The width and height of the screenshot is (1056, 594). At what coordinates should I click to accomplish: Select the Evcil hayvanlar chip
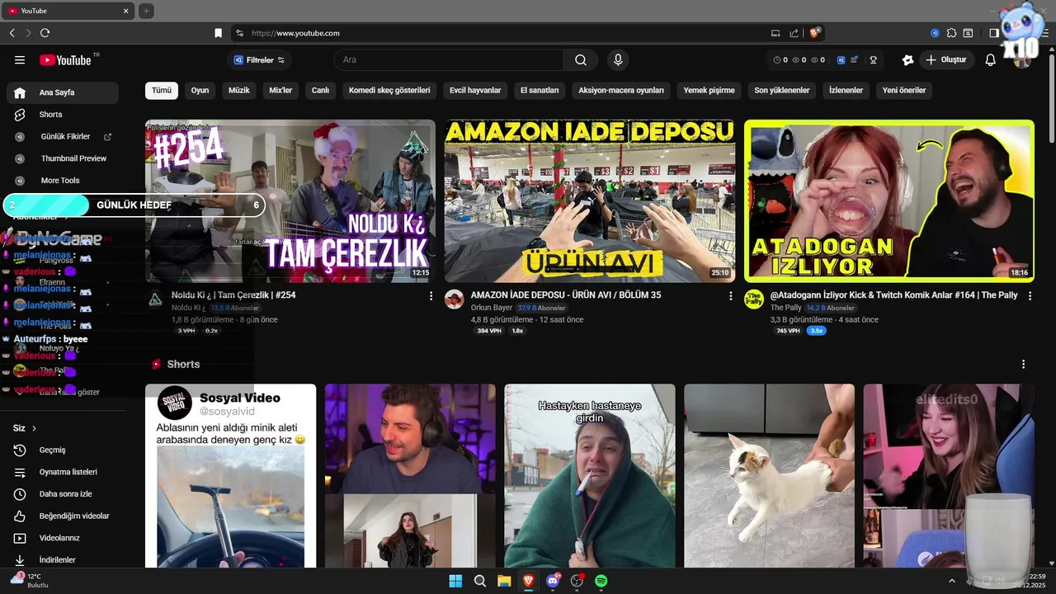tap(475, 91)
